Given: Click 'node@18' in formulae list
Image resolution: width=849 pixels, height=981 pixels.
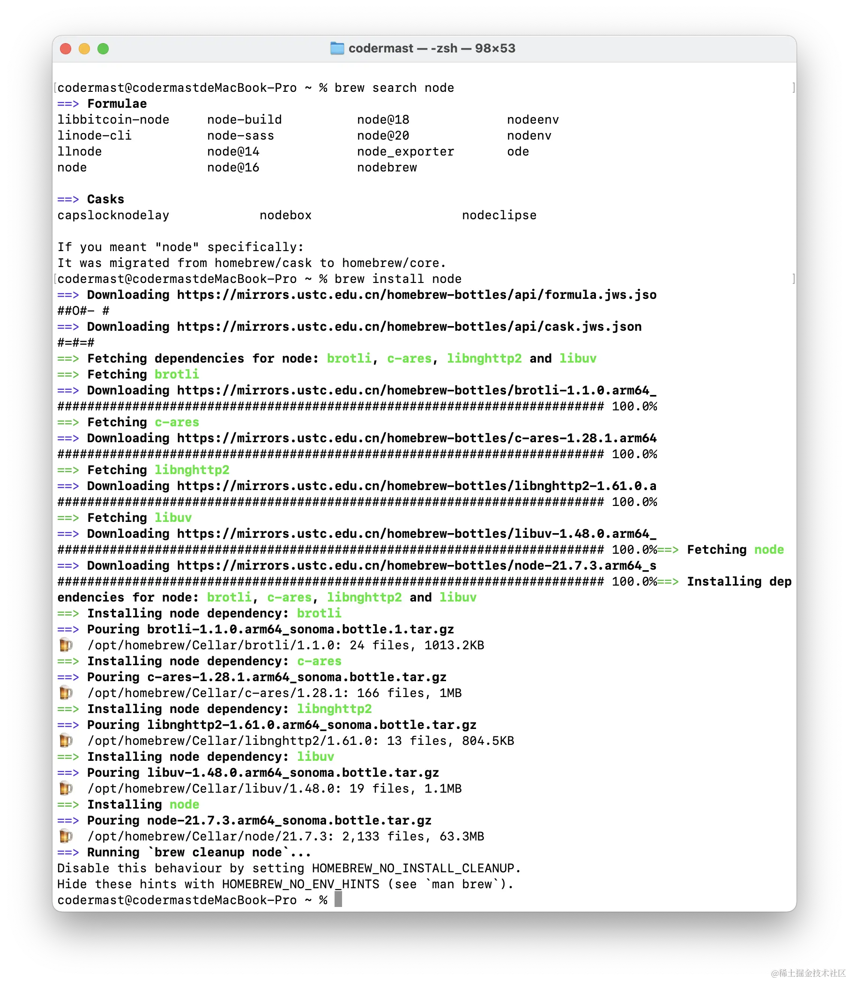Looking at the screenshot, I should [383, 120].
